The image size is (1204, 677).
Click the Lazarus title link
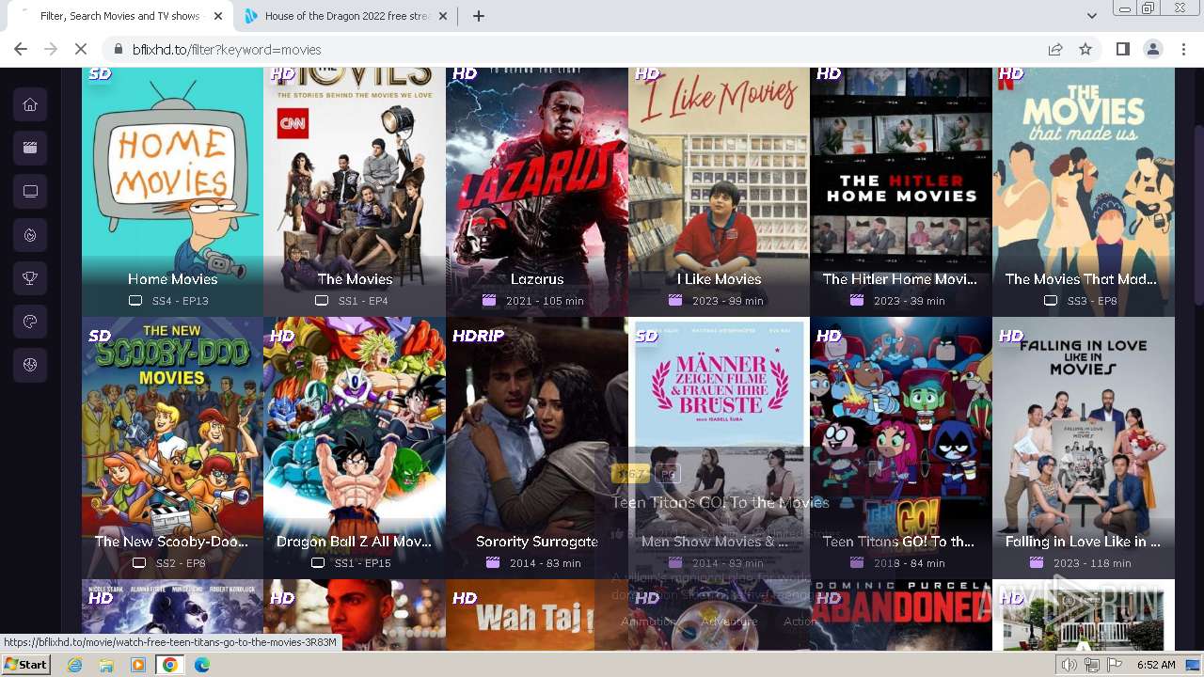537,279
